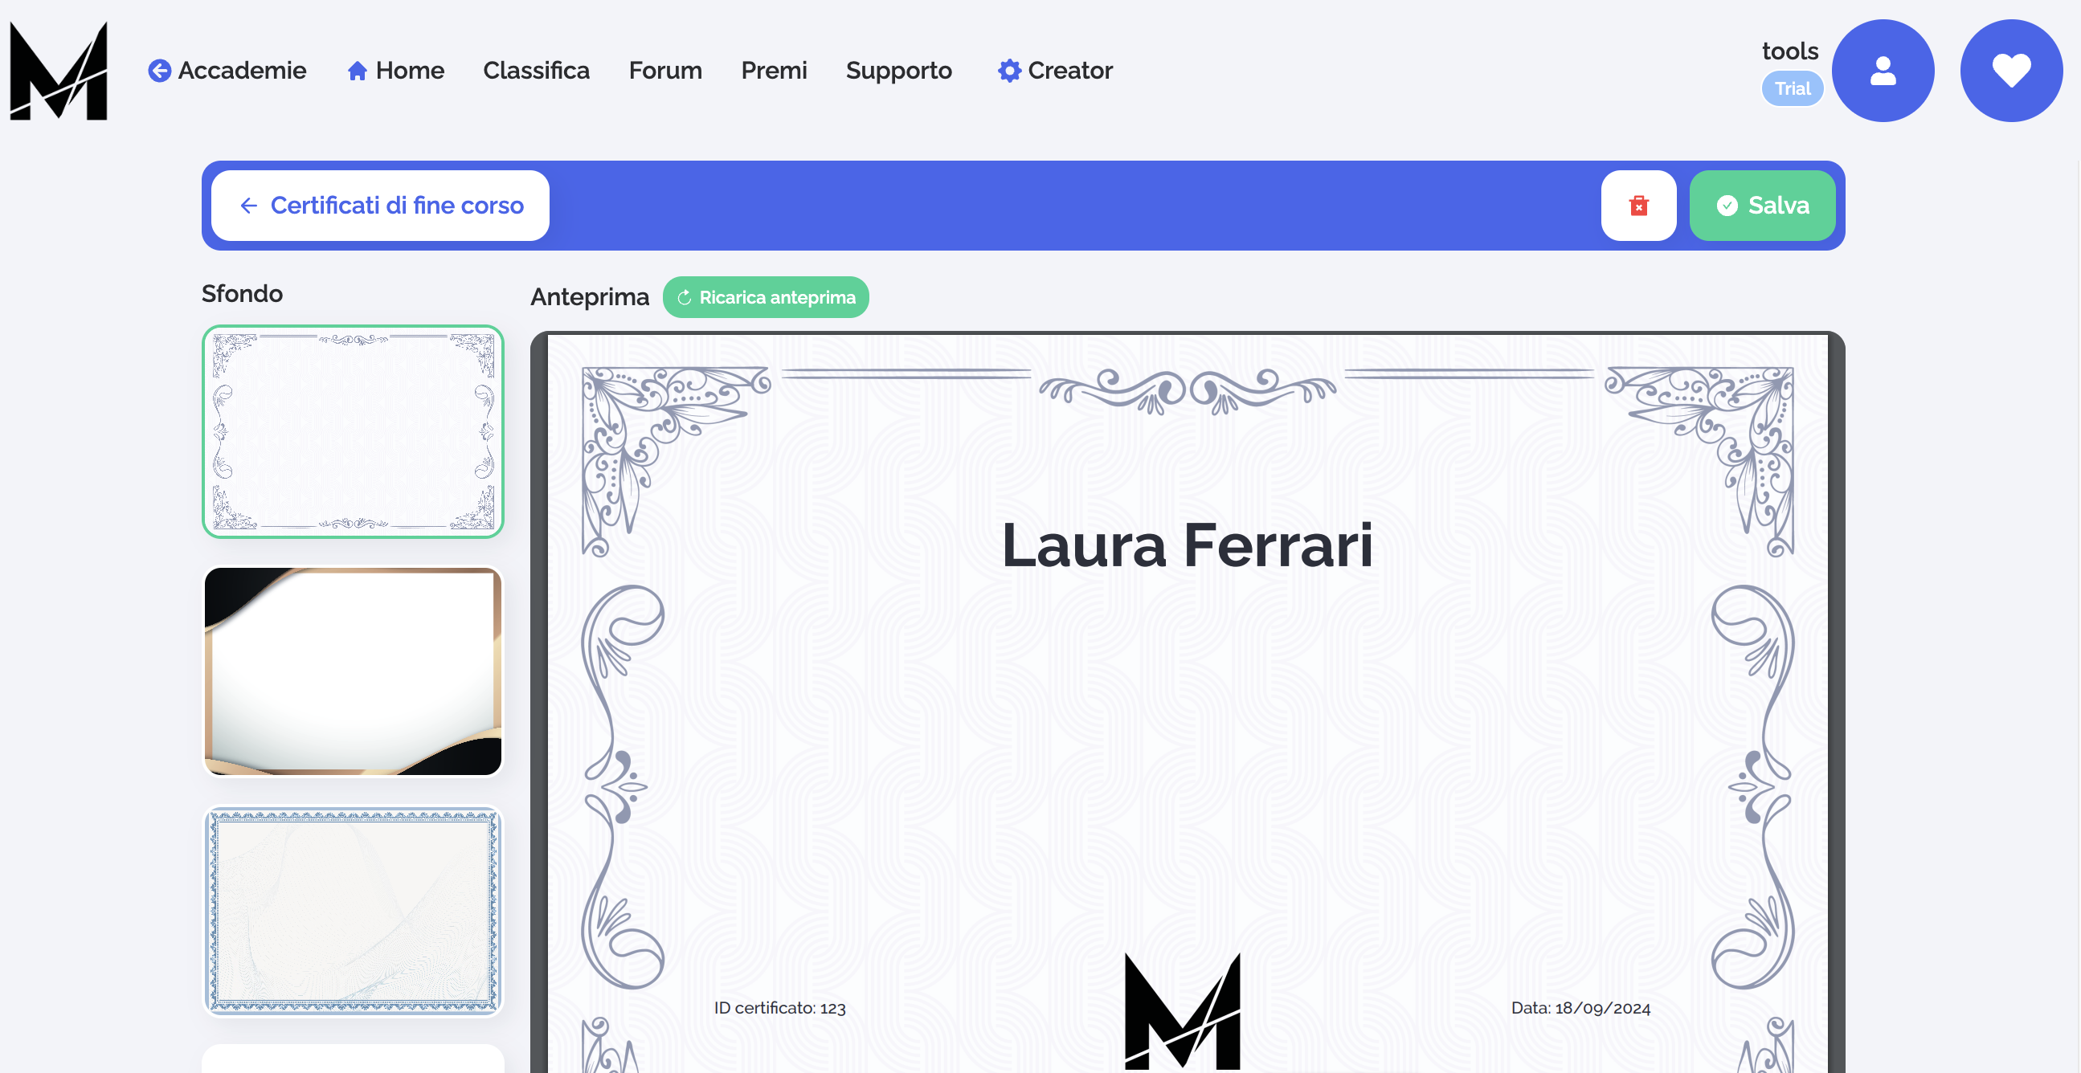Click Laura Ferrari name in preview
The image size is (2081, 1073).
click(1187, 546)
